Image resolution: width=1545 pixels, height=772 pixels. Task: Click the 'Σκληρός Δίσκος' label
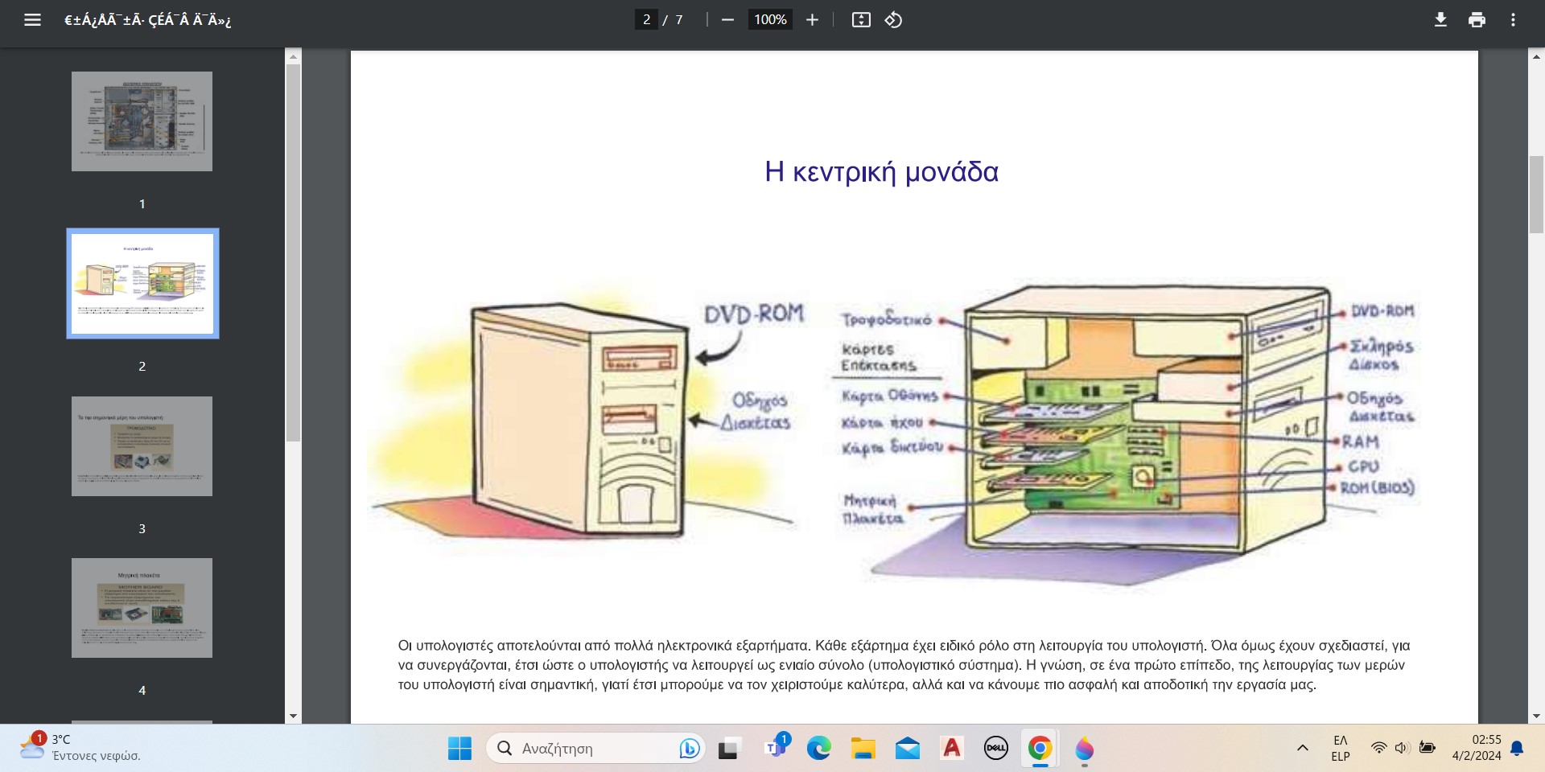pos(1381,355)
